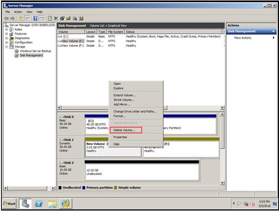This screenshot has width=279, height=211.
Task: Click the last toolbar settings icon
Action: (81, 19)
